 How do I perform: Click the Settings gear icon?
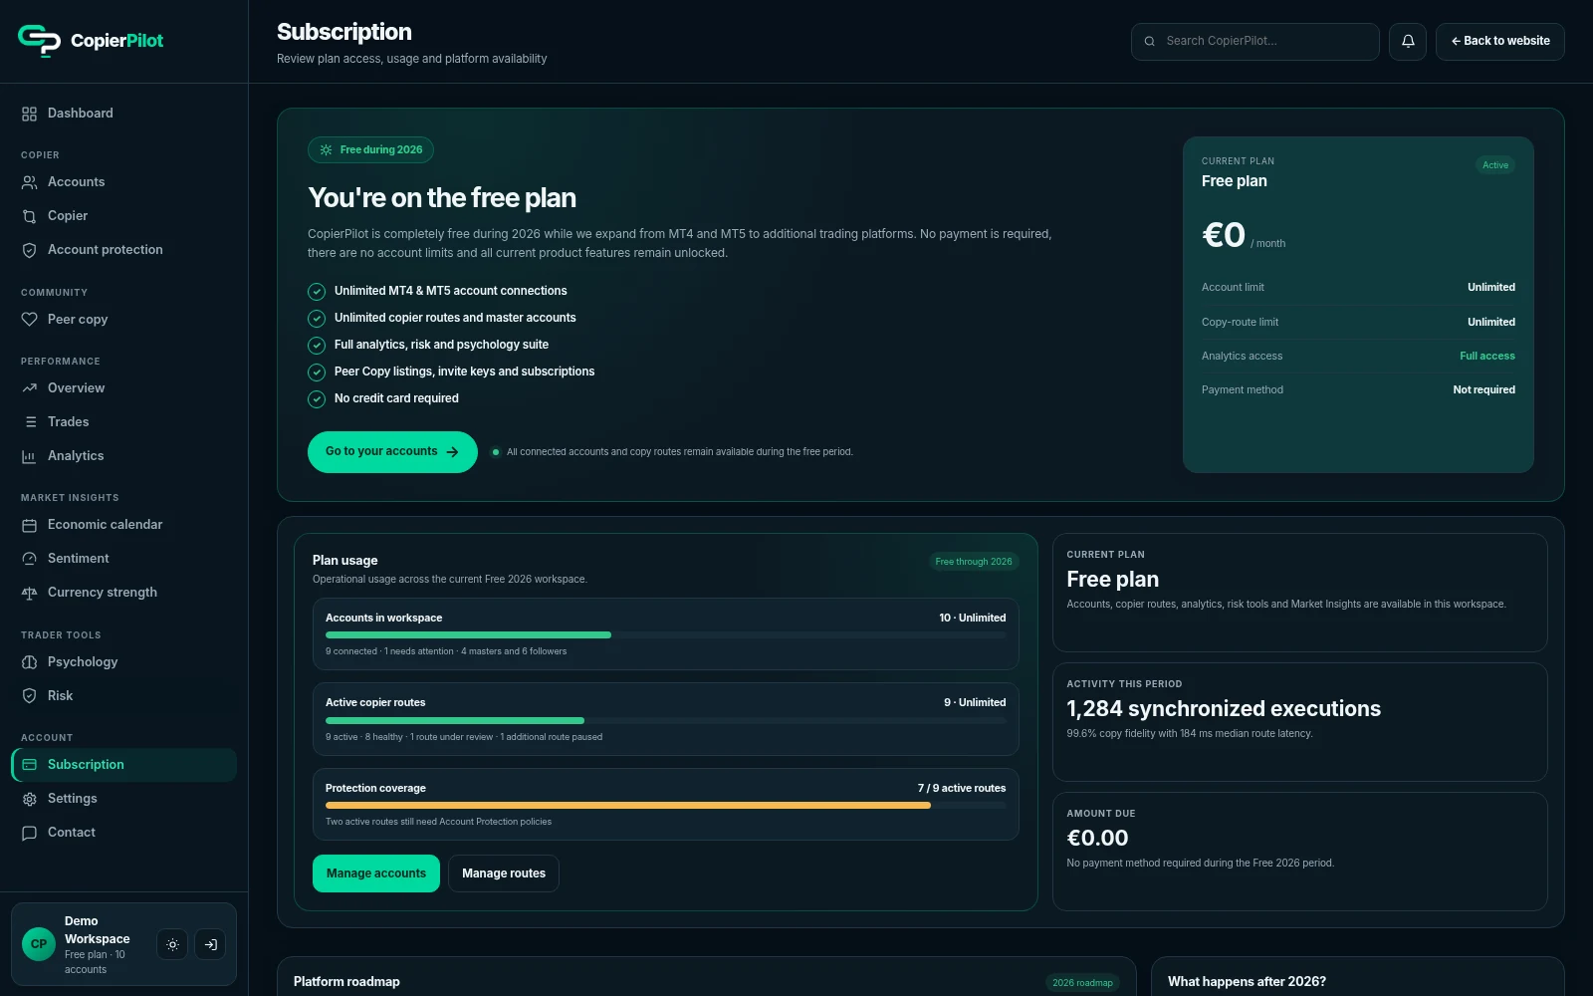(29, 799)
